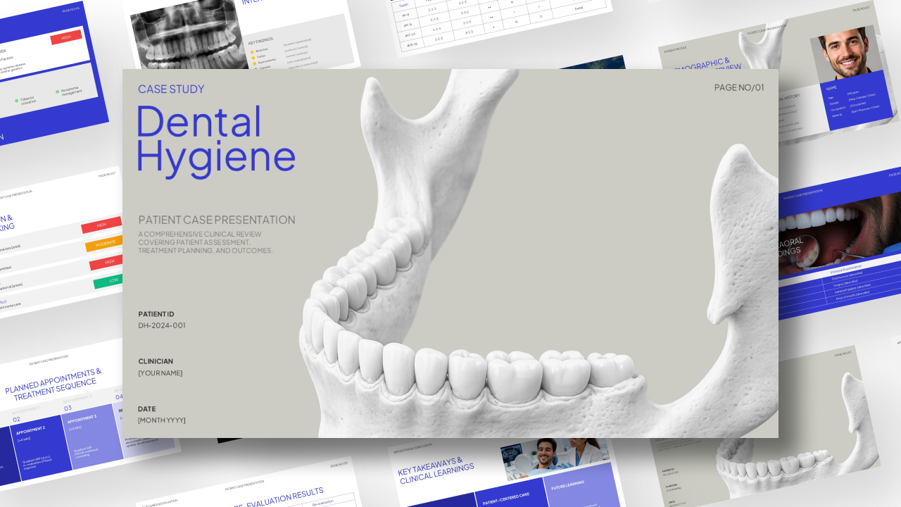Select the 'PATIENT CASE PRESENTATION' subtitle on main slide
The width and height of the screenshot is (901, 507).
tap(217, 220)
